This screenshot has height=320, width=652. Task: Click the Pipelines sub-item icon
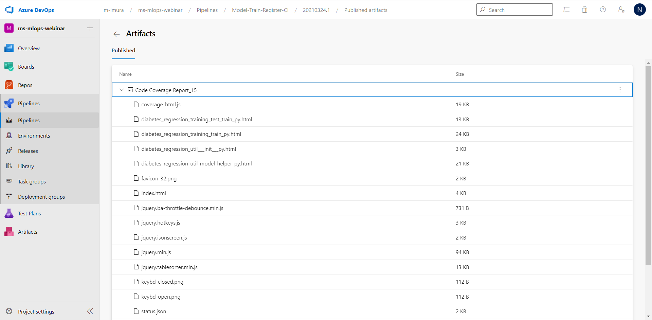point(9,120)
